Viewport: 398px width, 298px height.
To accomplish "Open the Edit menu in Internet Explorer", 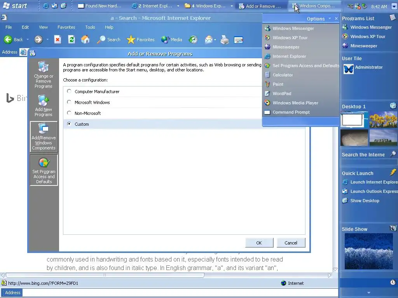I will coord(25,27).
